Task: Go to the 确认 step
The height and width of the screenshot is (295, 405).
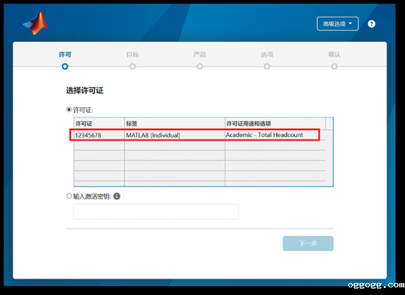Action: (x=334, y=60)
